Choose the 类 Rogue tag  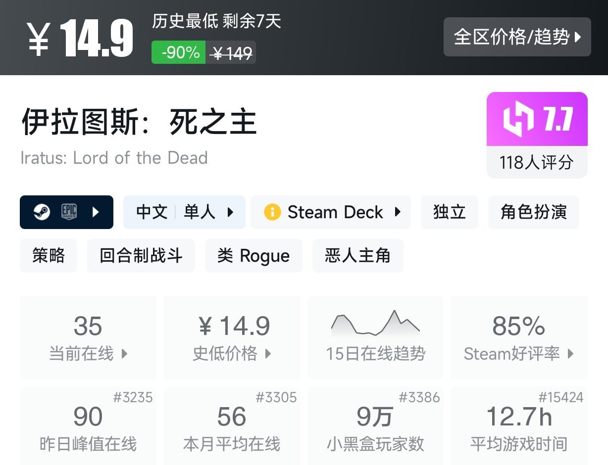pos(253,256)
